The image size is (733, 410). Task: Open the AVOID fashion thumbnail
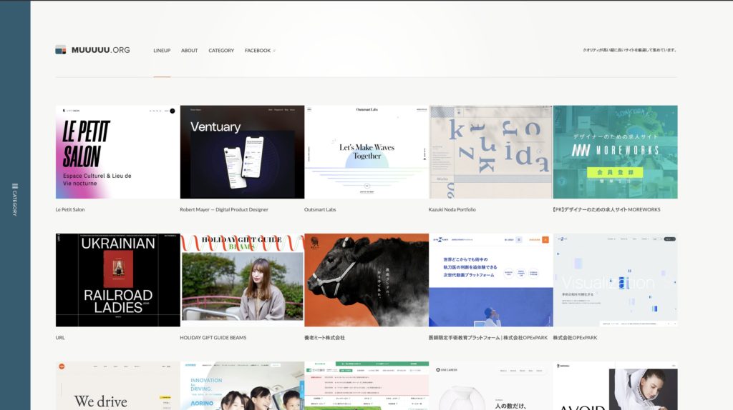pyautogui.click(x=615, y=386)
